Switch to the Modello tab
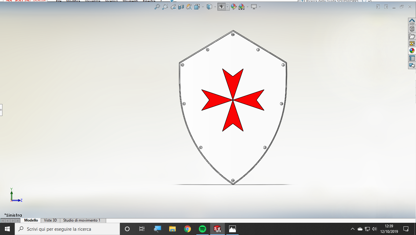Screen dimensions: 416x235 tap(31, 220)
